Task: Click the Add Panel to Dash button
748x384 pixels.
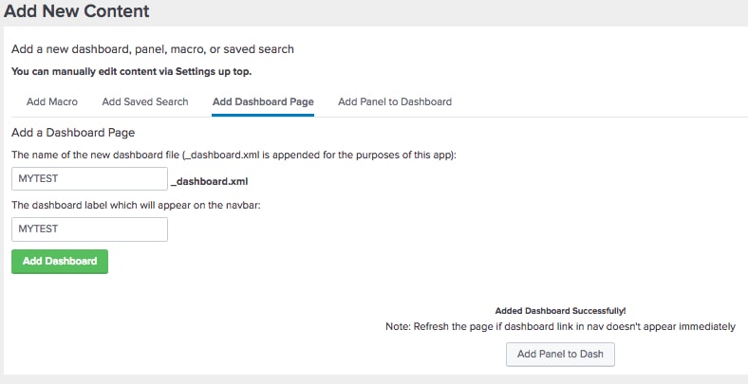Action: point(560,354)
